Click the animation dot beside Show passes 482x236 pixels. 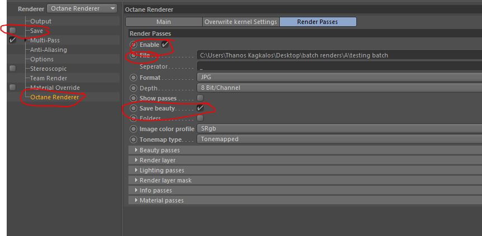tap(133, 98)
